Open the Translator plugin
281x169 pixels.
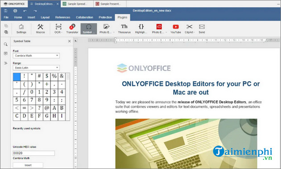(72, 29)
